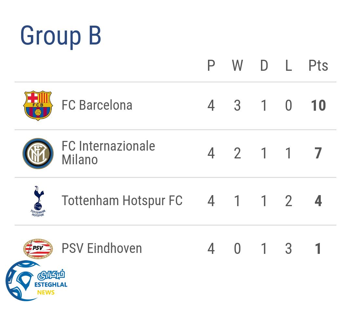Open the FC Barcelona team name link
351x311 pixels.
(97, 106)
